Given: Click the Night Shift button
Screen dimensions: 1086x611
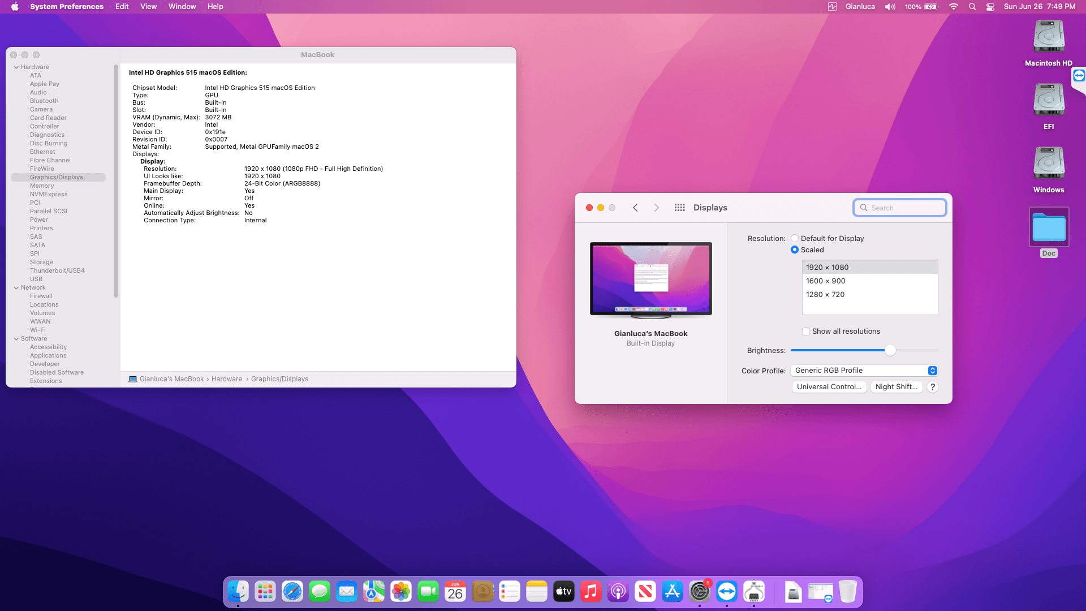Looking at the screenshot, I should tap(897, 387).
